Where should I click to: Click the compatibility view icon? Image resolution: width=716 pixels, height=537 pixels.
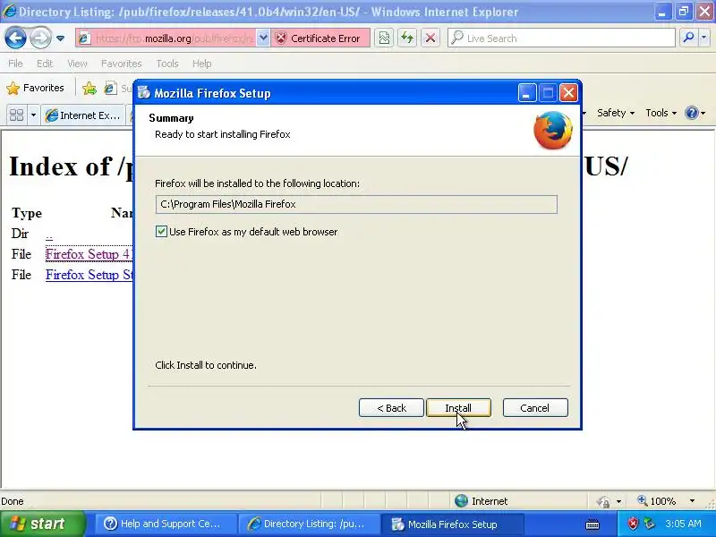coord(384,38)
